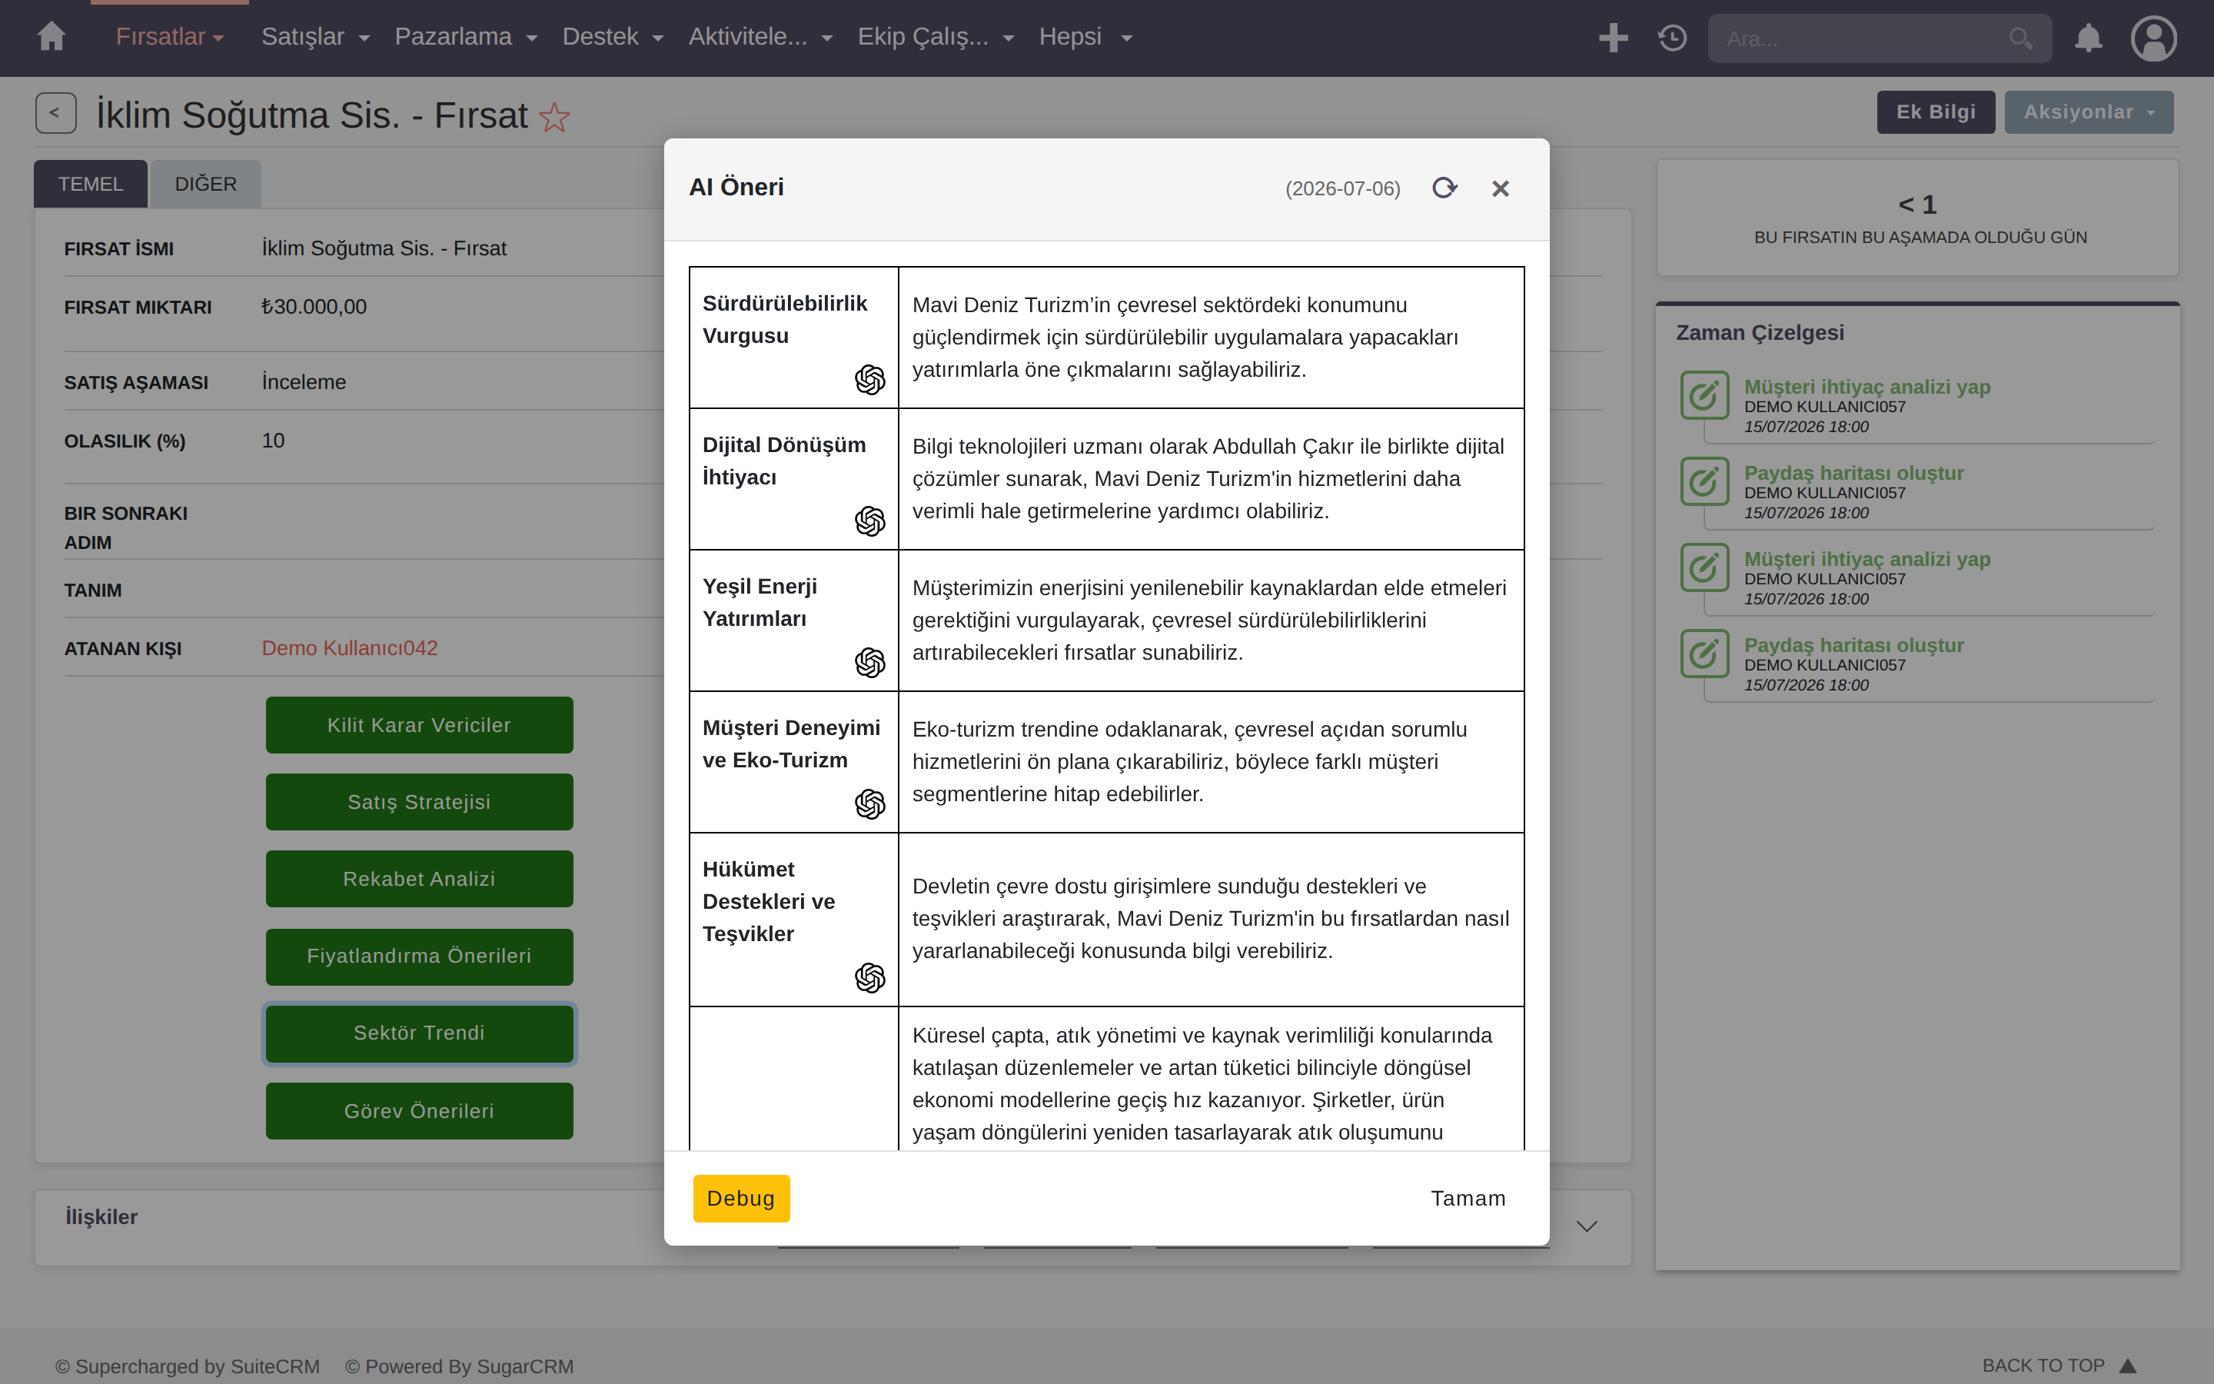Open the Satışlar menu dropdown
Viewport: 2214px width, 1384px height.
314,37
